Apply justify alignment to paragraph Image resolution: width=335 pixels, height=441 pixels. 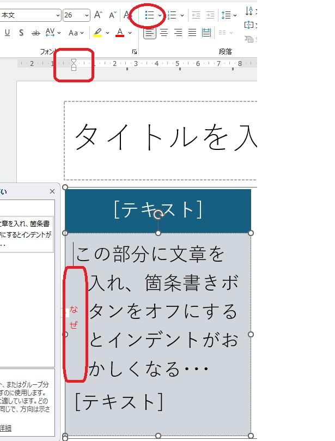[192, 33]
